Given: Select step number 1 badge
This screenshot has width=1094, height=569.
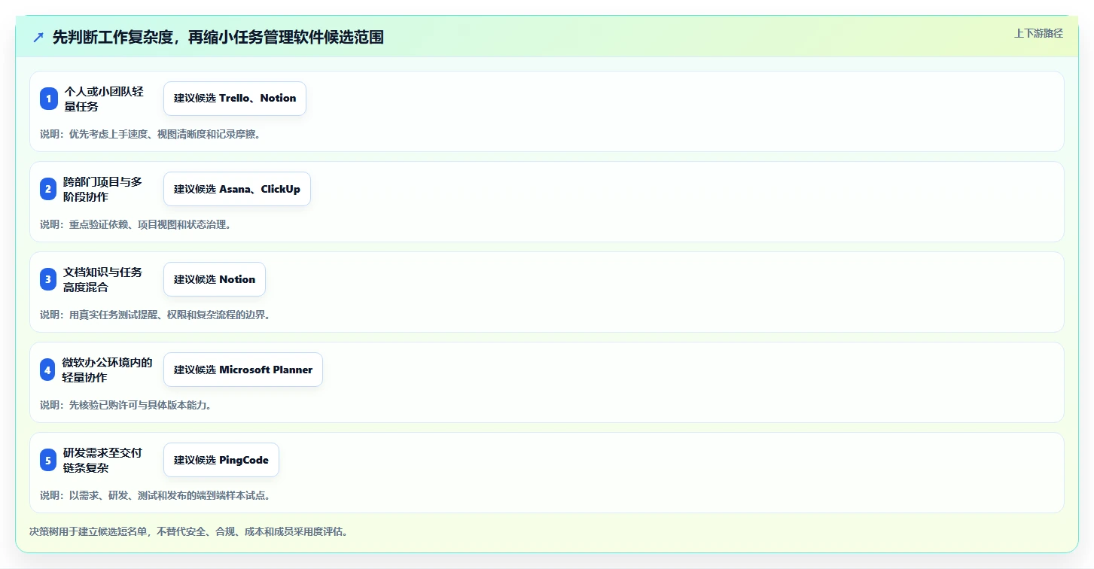Looking at the screenshot, I should click(49, 99).
